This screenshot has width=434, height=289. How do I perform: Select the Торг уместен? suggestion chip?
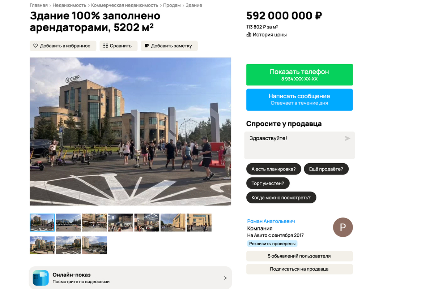click(x=268, y=183)
